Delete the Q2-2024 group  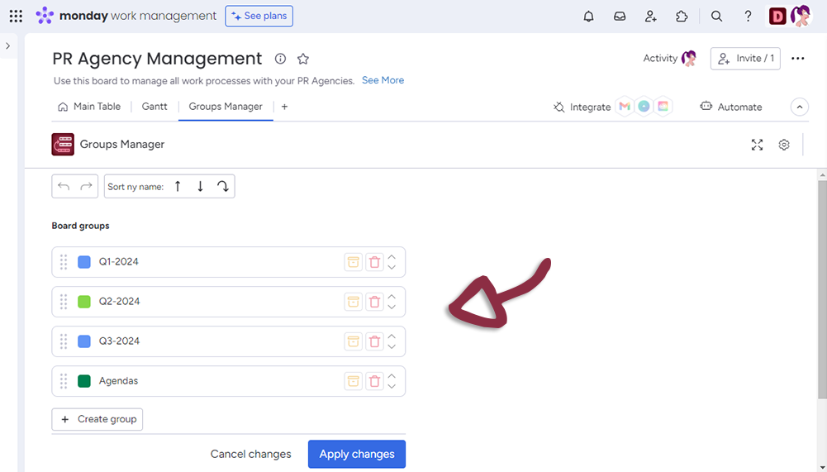tap(374, 302)
